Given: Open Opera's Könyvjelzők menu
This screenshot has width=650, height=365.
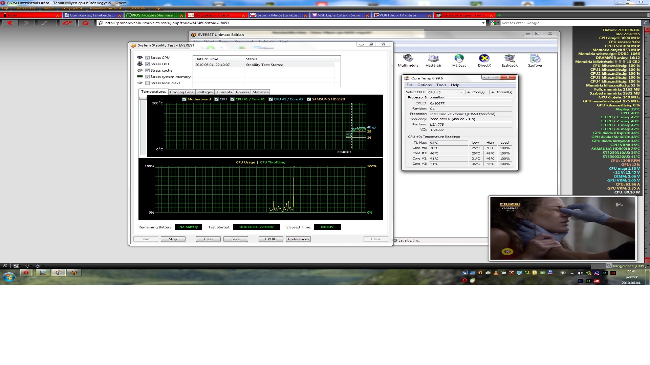Looking at the screenshot, I should click(x=72, y=8).
